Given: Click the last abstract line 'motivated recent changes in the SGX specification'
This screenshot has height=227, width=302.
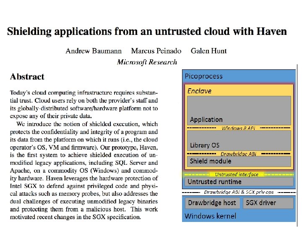Looking at the screenshot, I should pyautogui.click(x=75, y=217).
